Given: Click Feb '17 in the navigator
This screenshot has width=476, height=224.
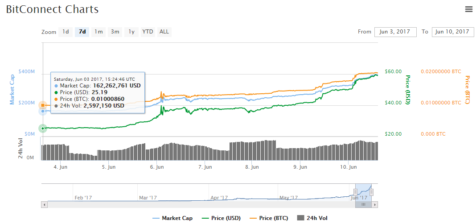Looking at the screenshot, I should coord(83,198).
